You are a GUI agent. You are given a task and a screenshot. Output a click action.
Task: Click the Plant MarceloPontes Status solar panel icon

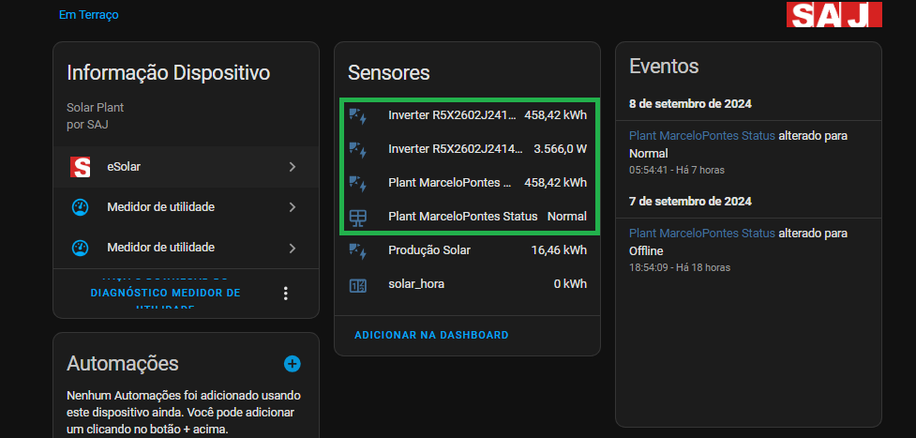pos(357,217)
